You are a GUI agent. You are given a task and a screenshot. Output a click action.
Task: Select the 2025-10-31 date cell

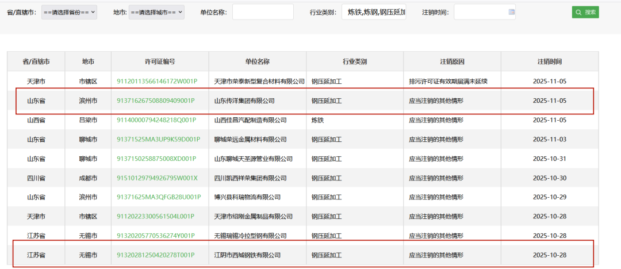click(x=550, y=159)
